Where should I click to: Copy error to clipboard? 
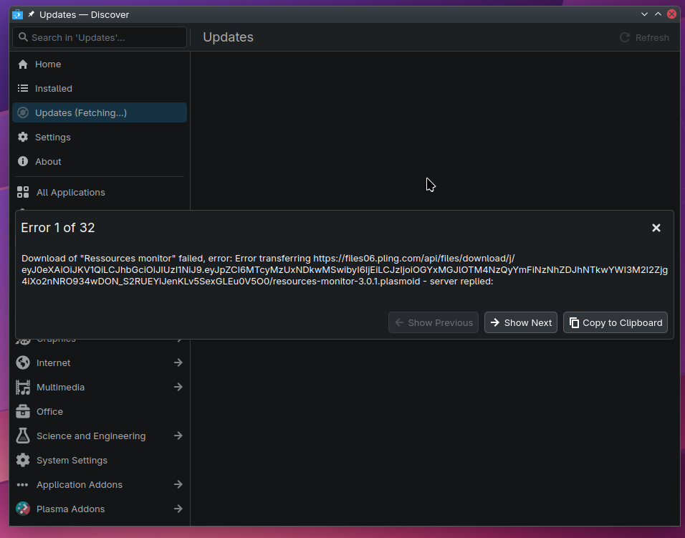615,322
